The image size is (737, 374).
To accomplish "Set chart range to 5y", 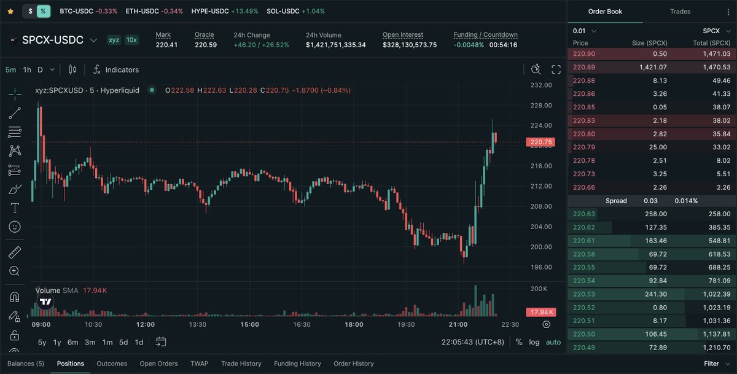I will (42, 342).
